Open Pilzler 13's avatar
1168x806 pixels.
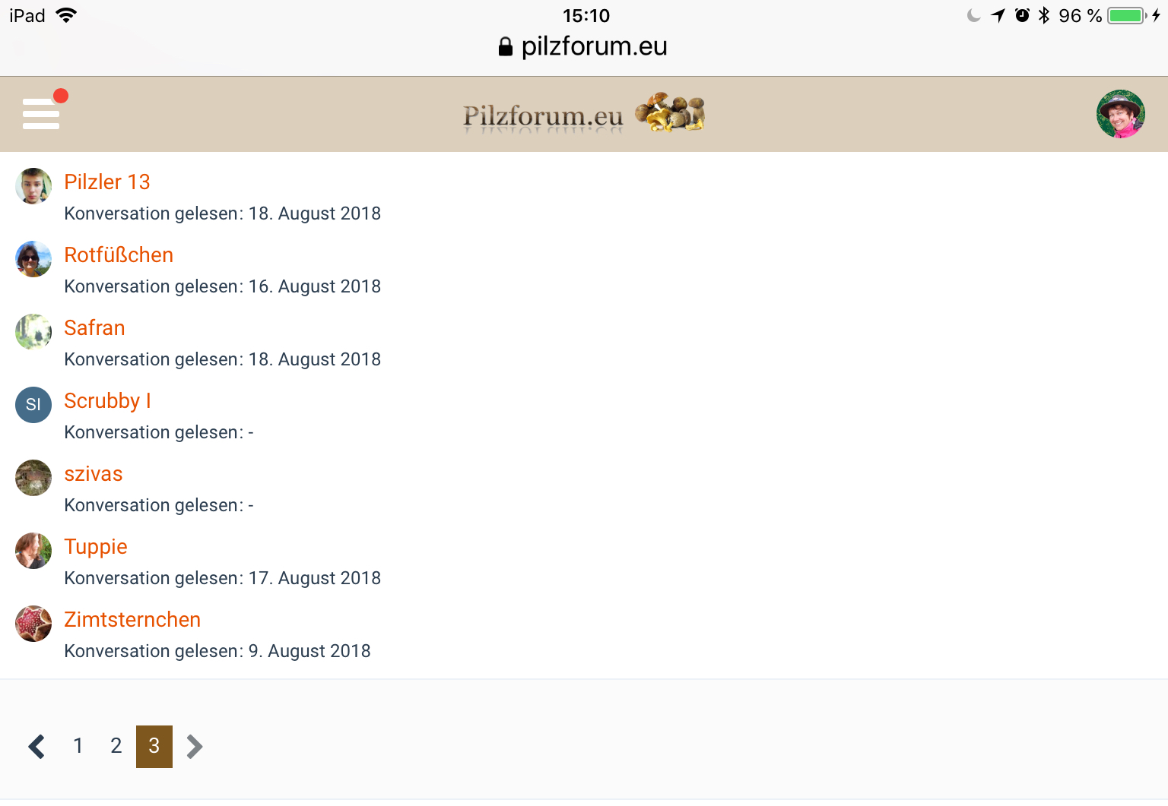33,186
